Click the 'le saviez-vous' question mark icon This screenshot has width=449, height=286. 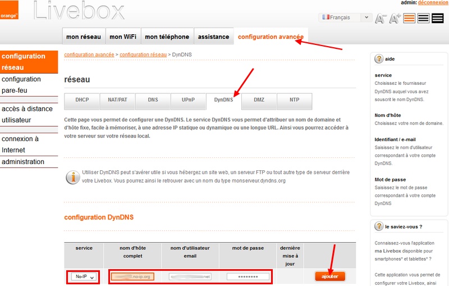(379, 227)
